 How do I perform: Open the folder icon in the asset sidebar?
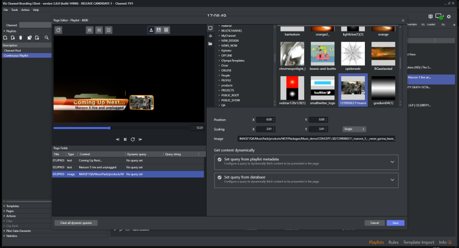210,44
